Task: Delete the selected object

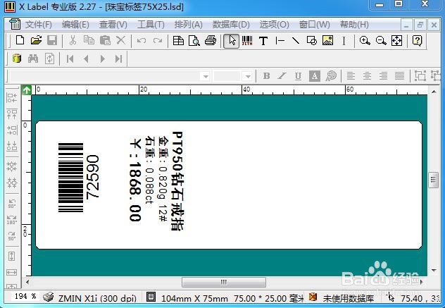Action: click(x=121, y=41)
